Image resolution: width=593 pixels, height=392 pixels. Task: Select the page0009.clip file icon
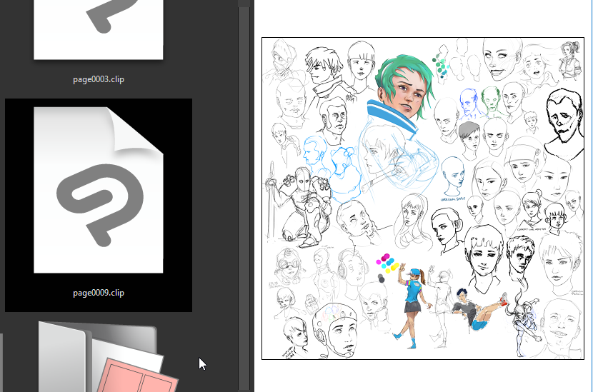coord(99,188)
